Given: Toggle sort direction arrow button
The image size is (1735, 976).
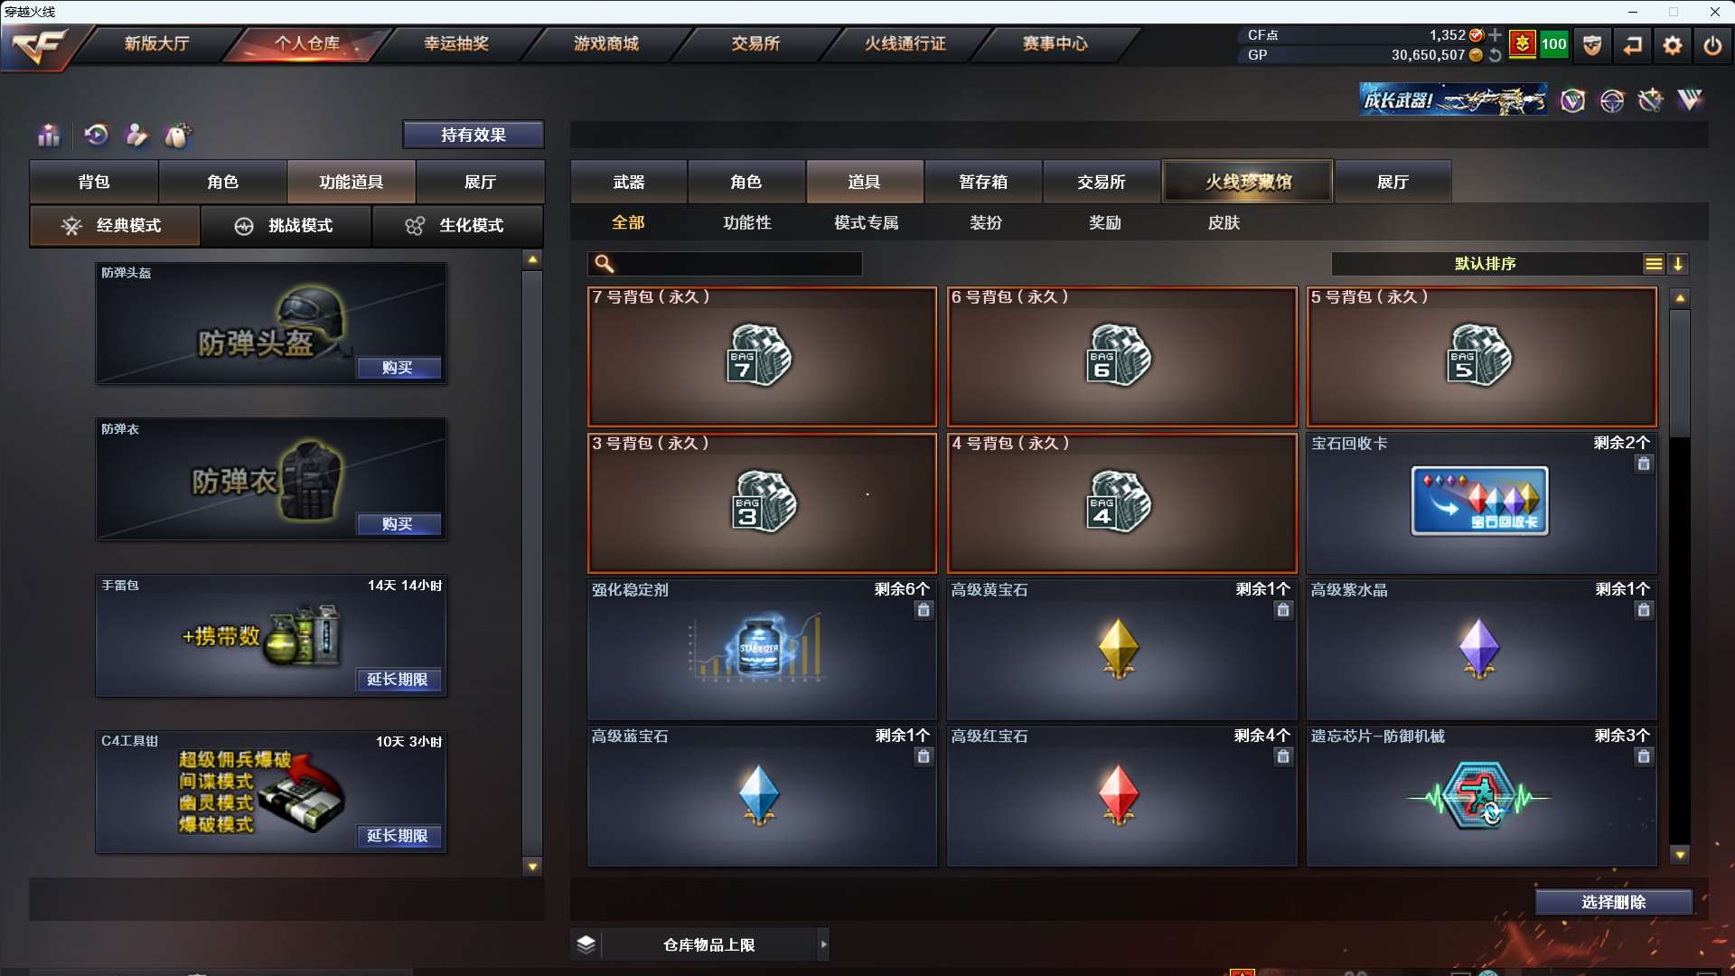Looking at the screenshot, I should pyautogui.click(x=1678, y=264).
